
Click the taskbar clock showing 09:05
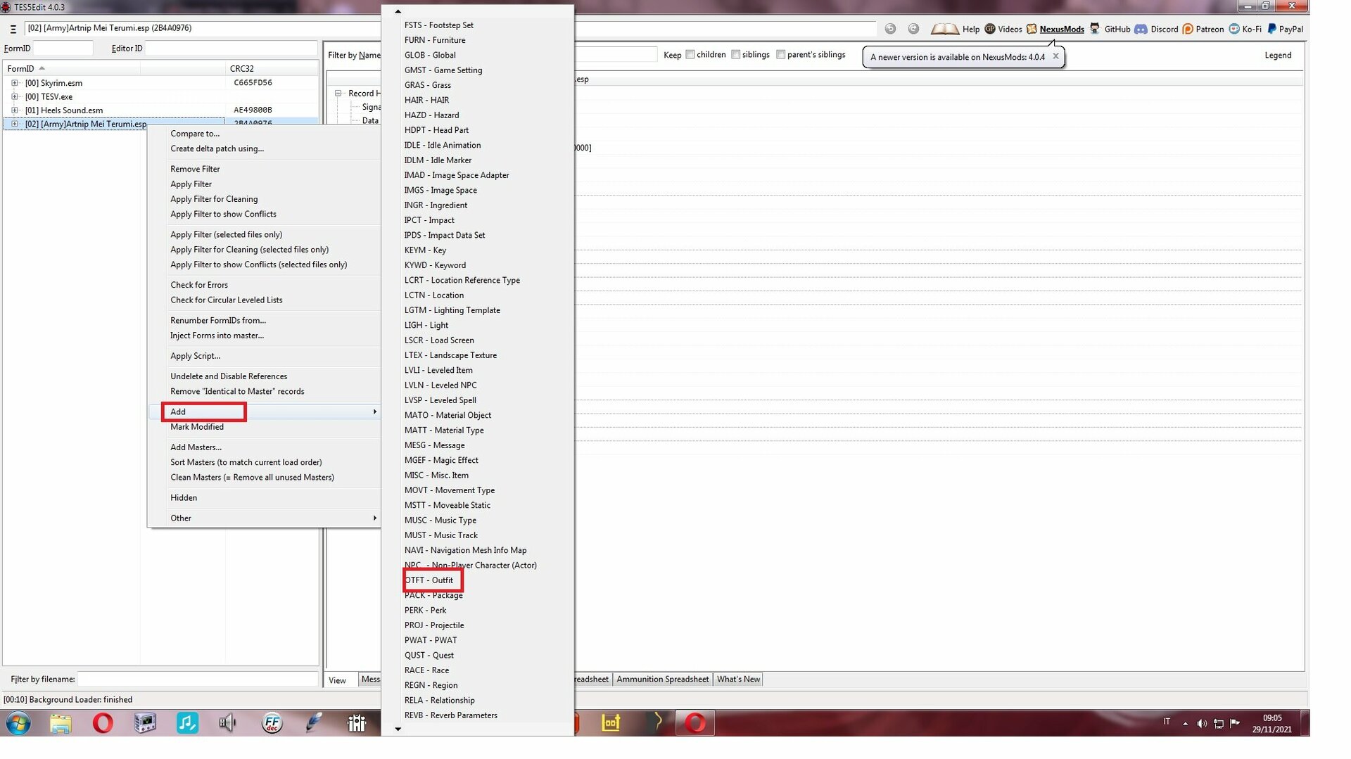[1272, 724]
